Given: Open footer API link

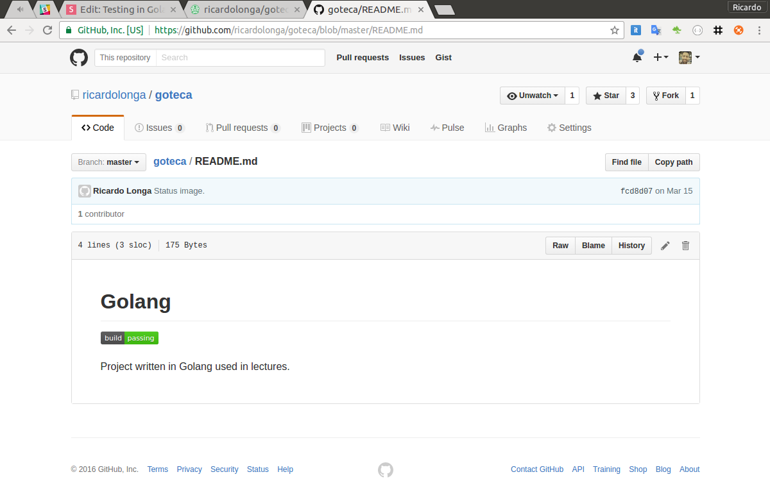Looking at the screenshot, I should click(x=578, y=469).
